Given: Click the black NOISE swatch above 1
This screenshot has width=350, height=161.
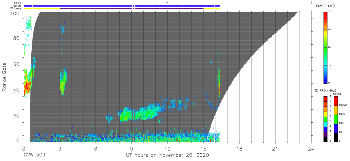Looking at the screenshot, I should pyautogui.click(x=336, y=137).
